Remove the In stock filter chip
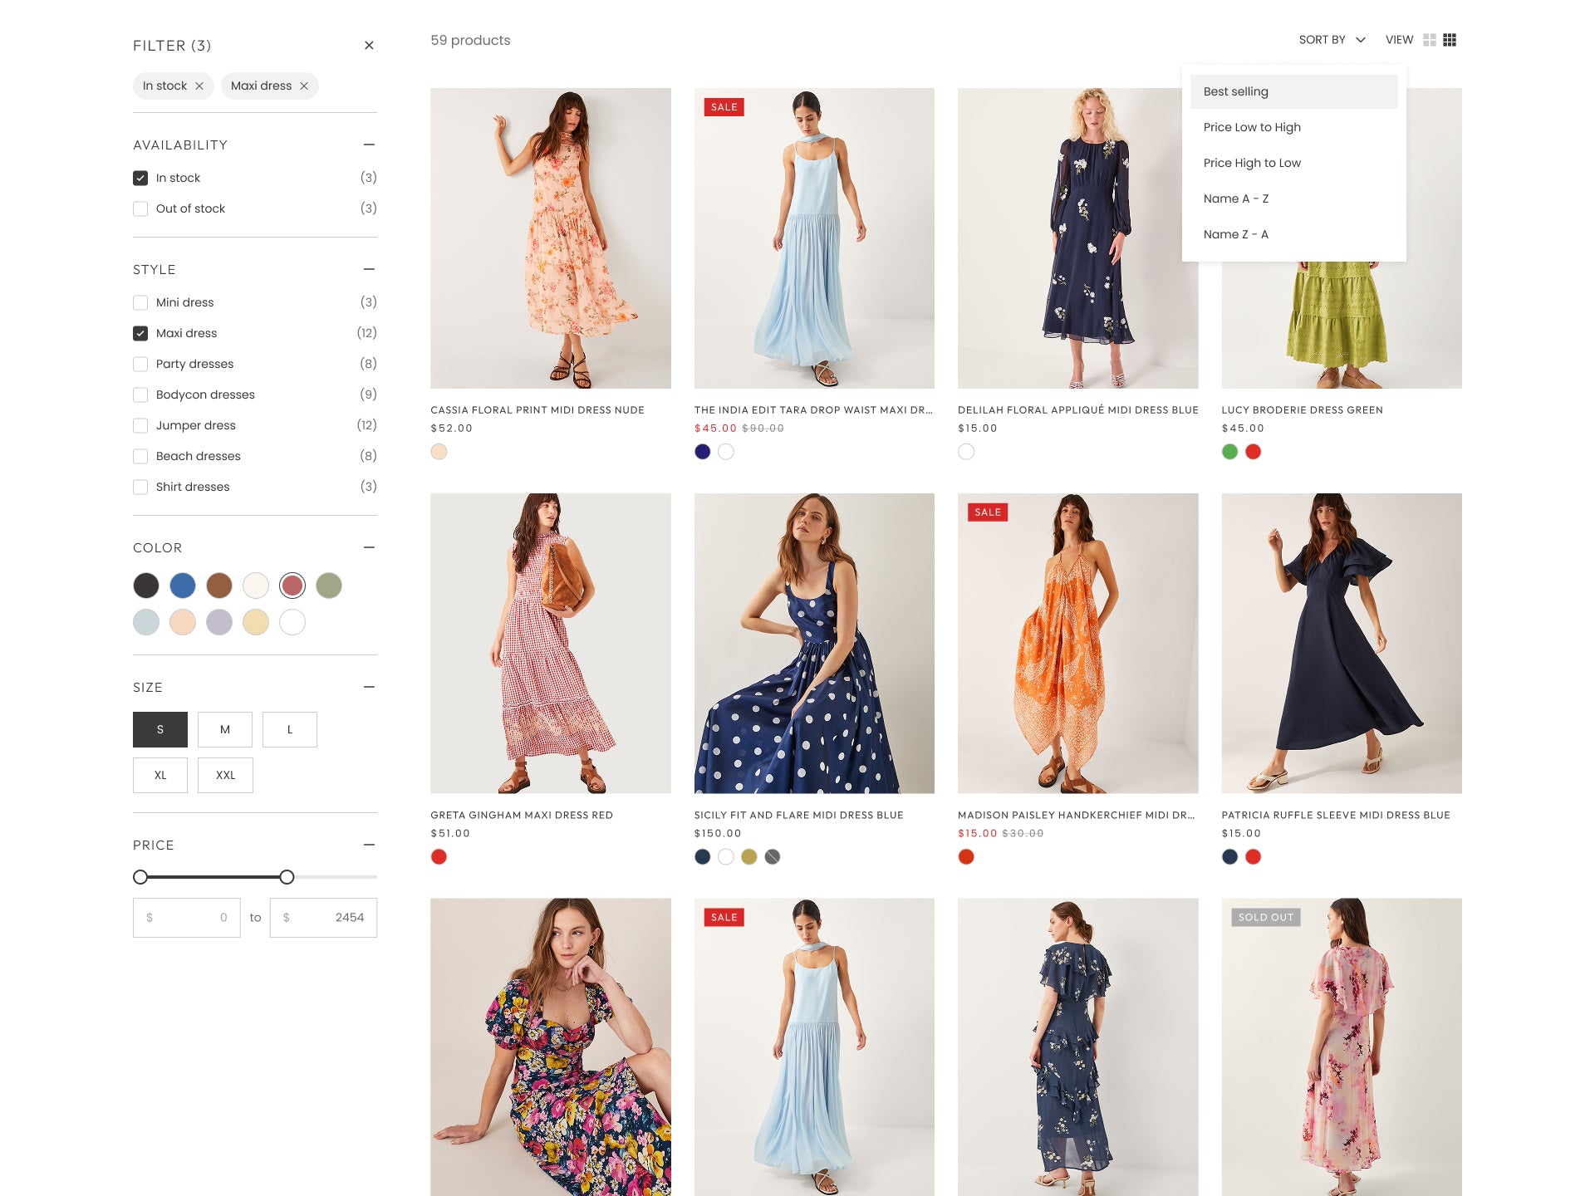Viewport: 1595px width, 1196px height. [199, 86]
